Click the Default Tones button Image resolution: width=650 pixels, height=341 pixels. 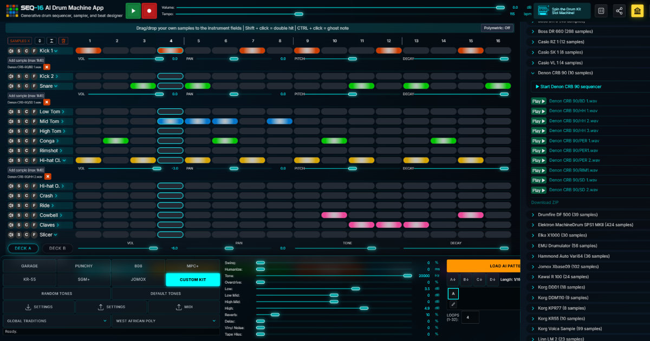166,293
